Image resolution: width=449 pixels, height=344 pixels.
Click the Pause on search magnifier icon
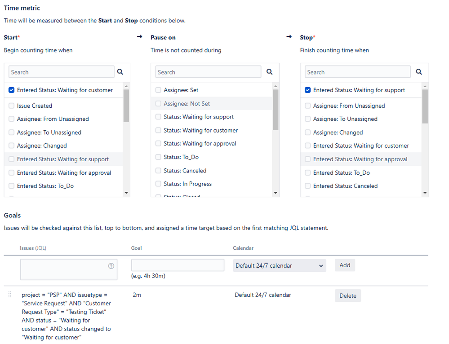pos(269,72)
